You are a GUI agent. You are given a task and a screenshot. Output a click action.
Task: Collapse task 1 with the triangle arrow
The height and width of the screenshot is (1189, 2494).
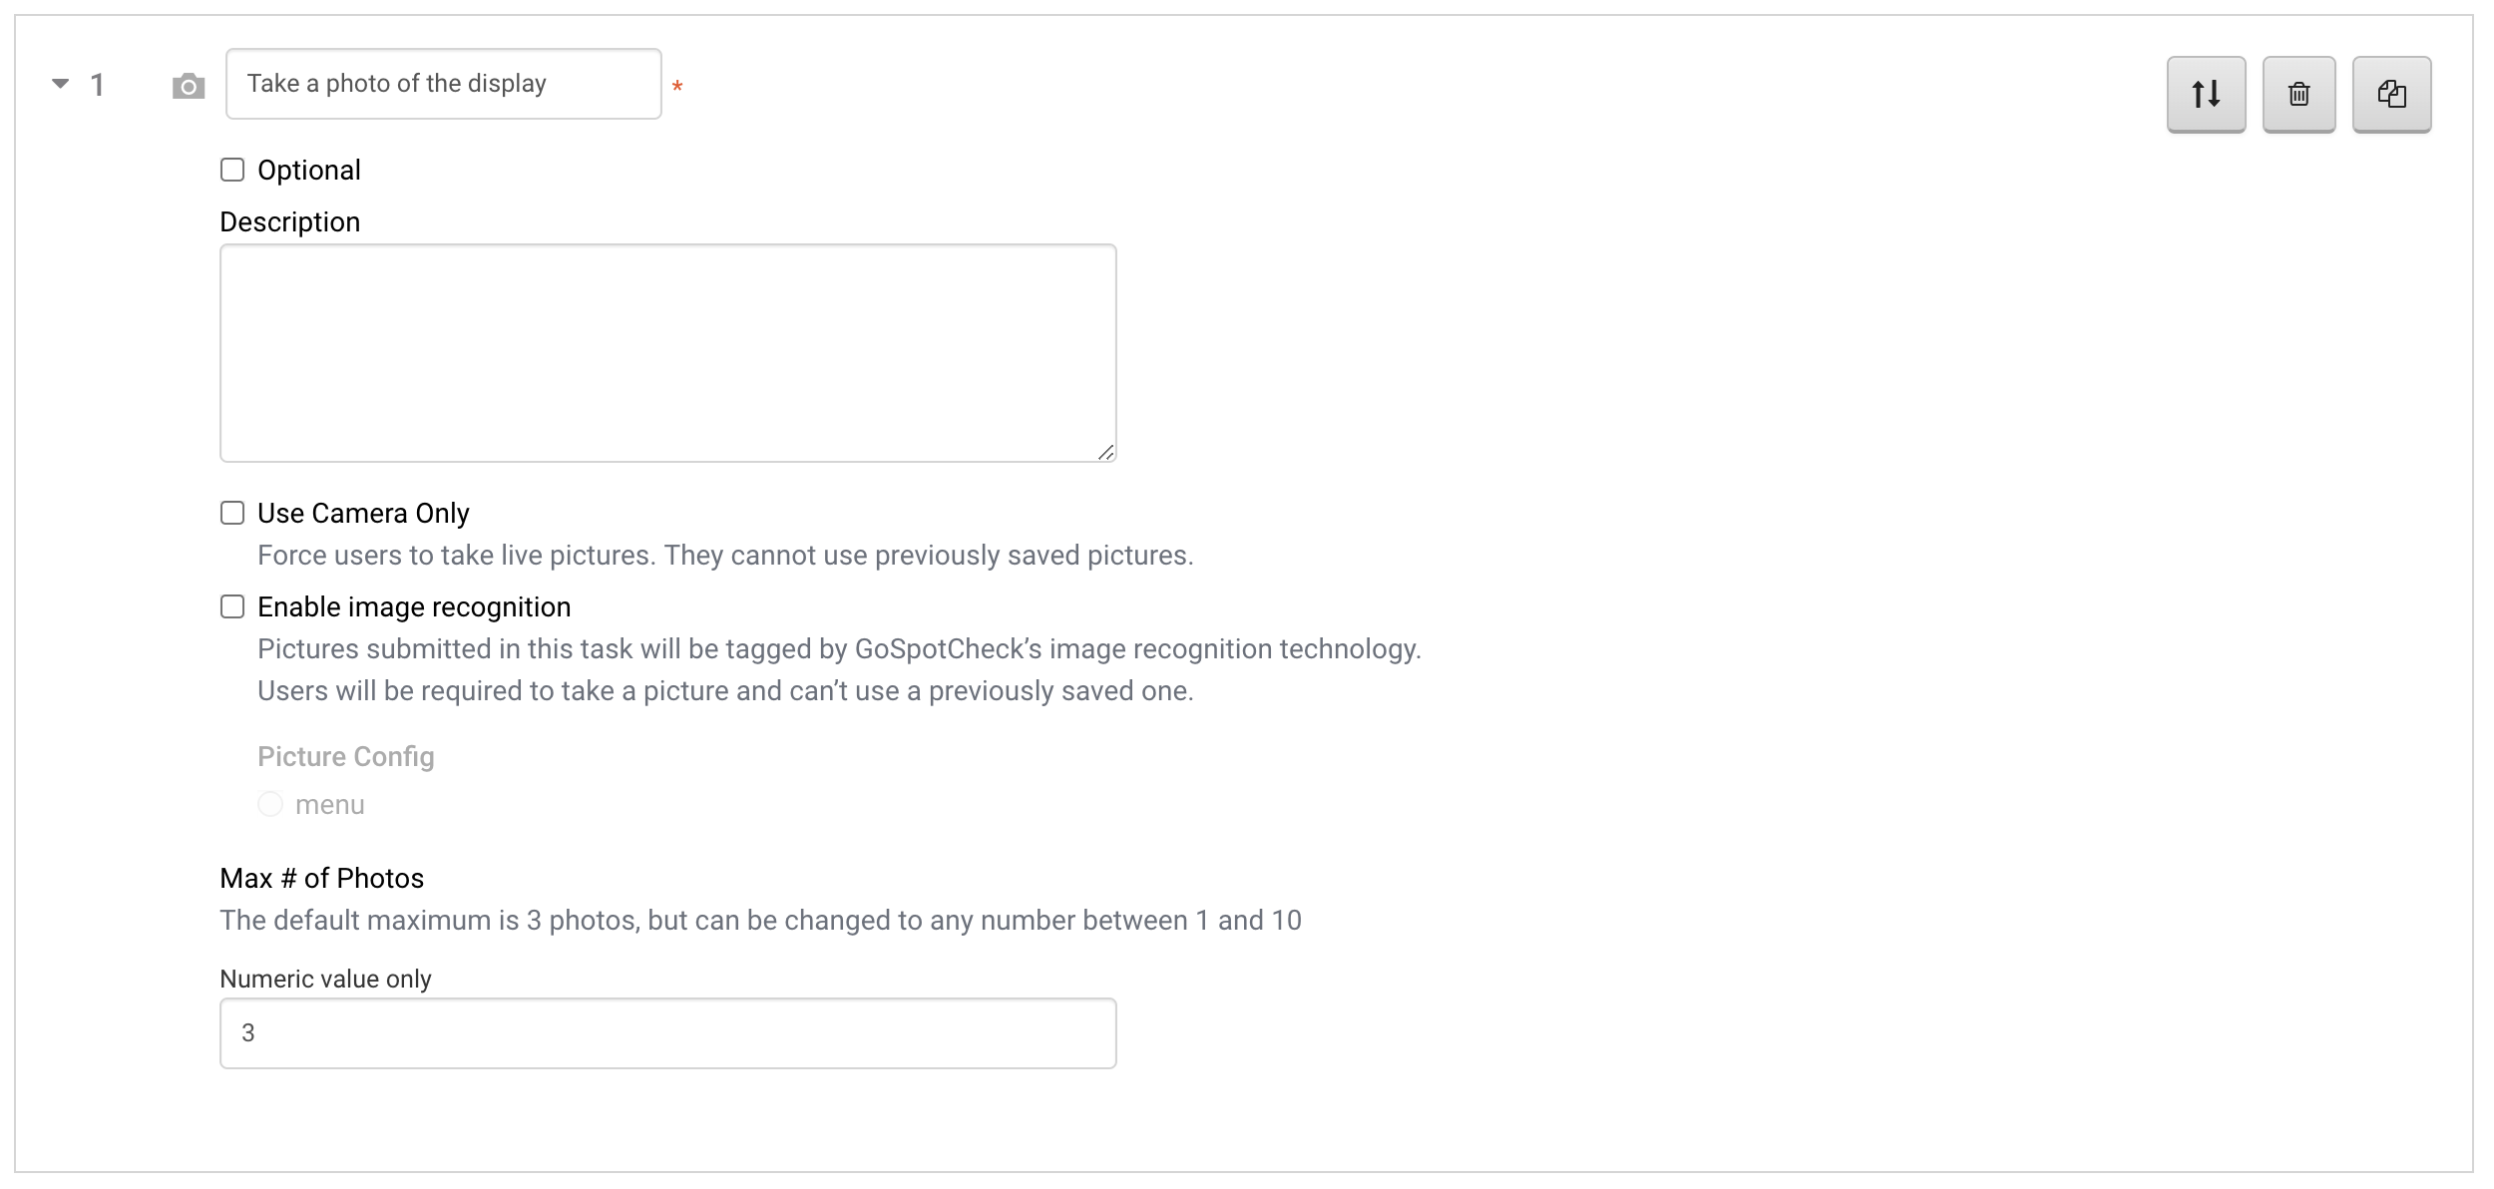click(61, 84)
